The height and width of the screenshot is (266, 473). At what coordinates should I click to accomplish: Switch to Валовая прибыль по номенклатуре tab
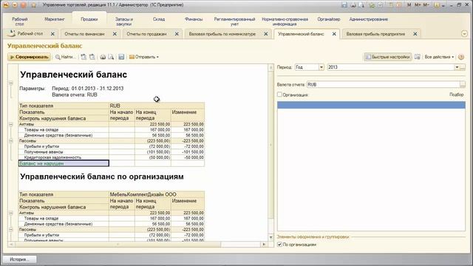[222, 34]
